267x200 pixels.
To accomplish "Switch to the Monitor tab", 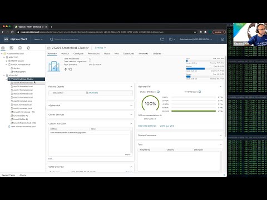I will tap(65, 53).
